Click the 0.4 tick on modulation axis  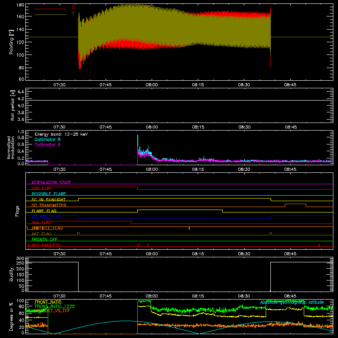point(21,151)
